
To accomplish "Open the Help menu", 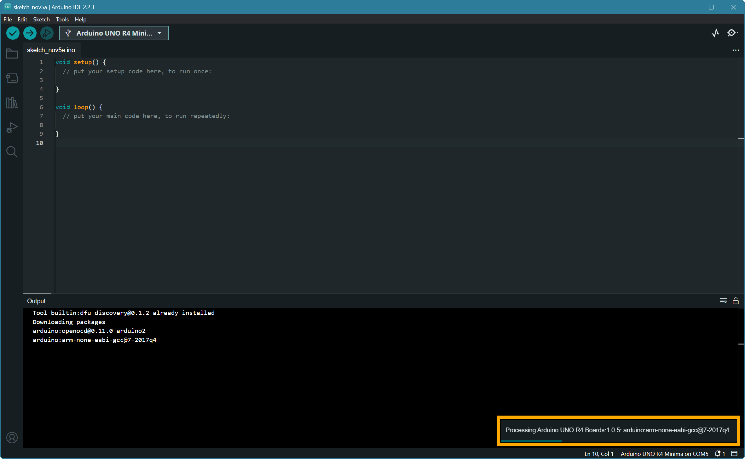I will pyautogui.click(x=80, y=19).
